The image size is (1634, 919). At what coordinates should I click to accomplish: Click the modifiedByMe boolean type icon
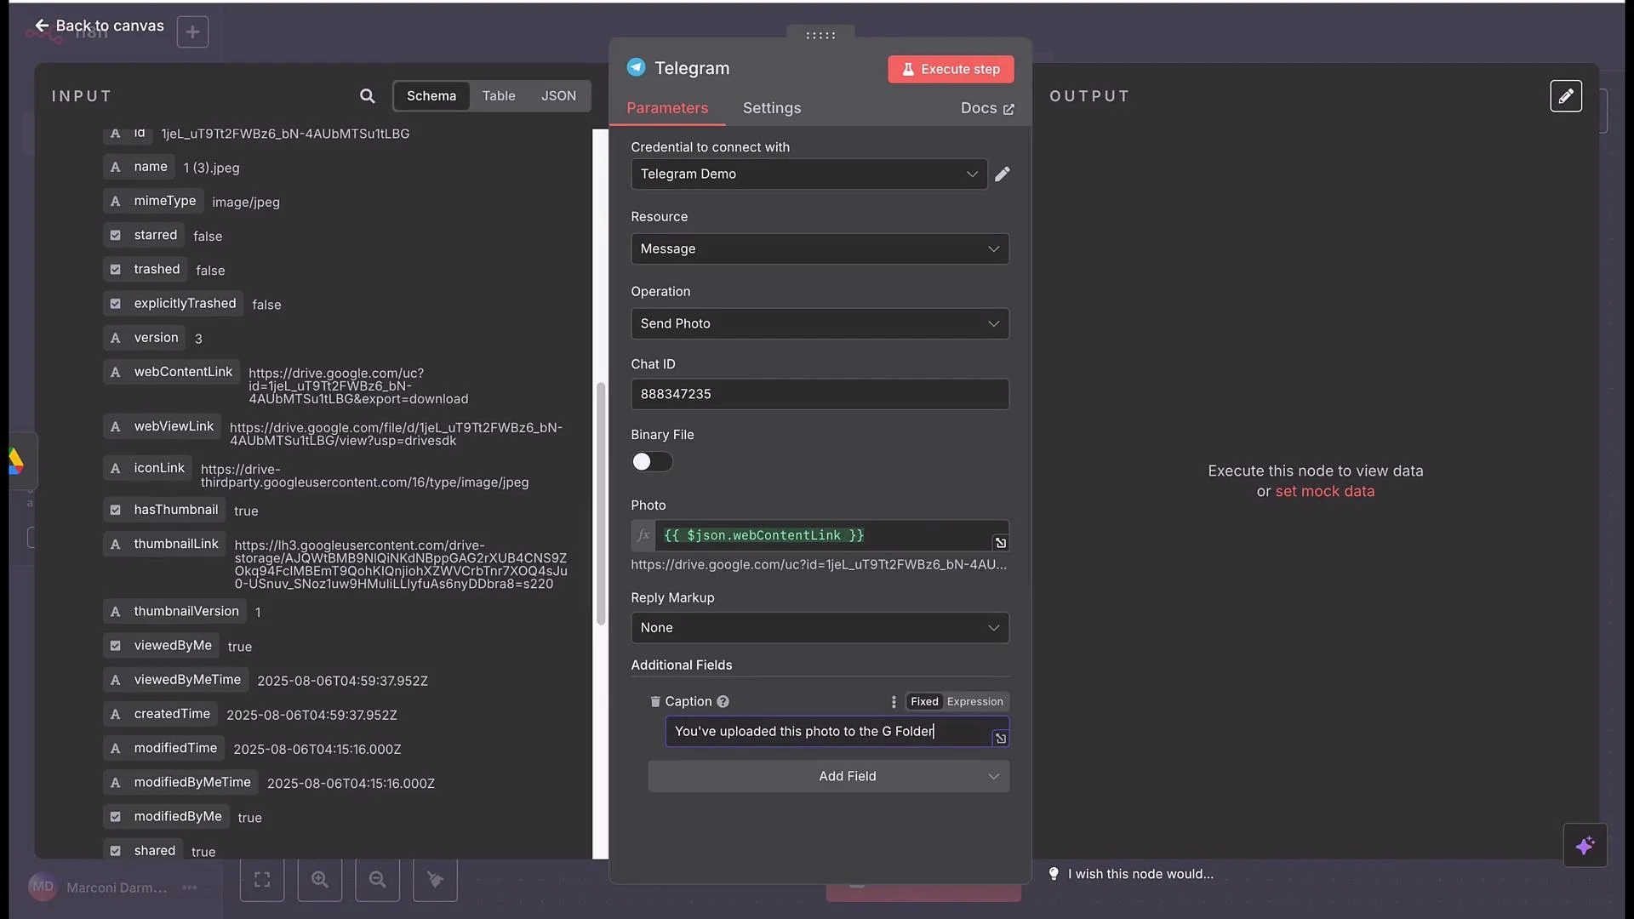[x=116, y=816]
